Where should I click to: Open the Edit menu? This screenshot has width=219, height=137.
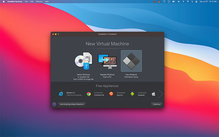tap(32, 1)
